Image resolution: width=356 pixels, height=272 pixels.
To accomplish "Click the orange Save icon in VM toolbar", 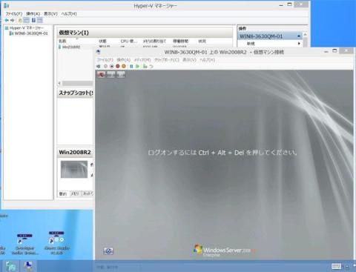I will (x=124, y=66).
